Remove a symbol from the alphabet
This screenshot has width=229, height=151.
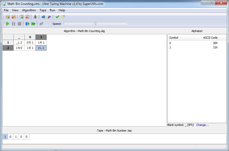point(48,16)
